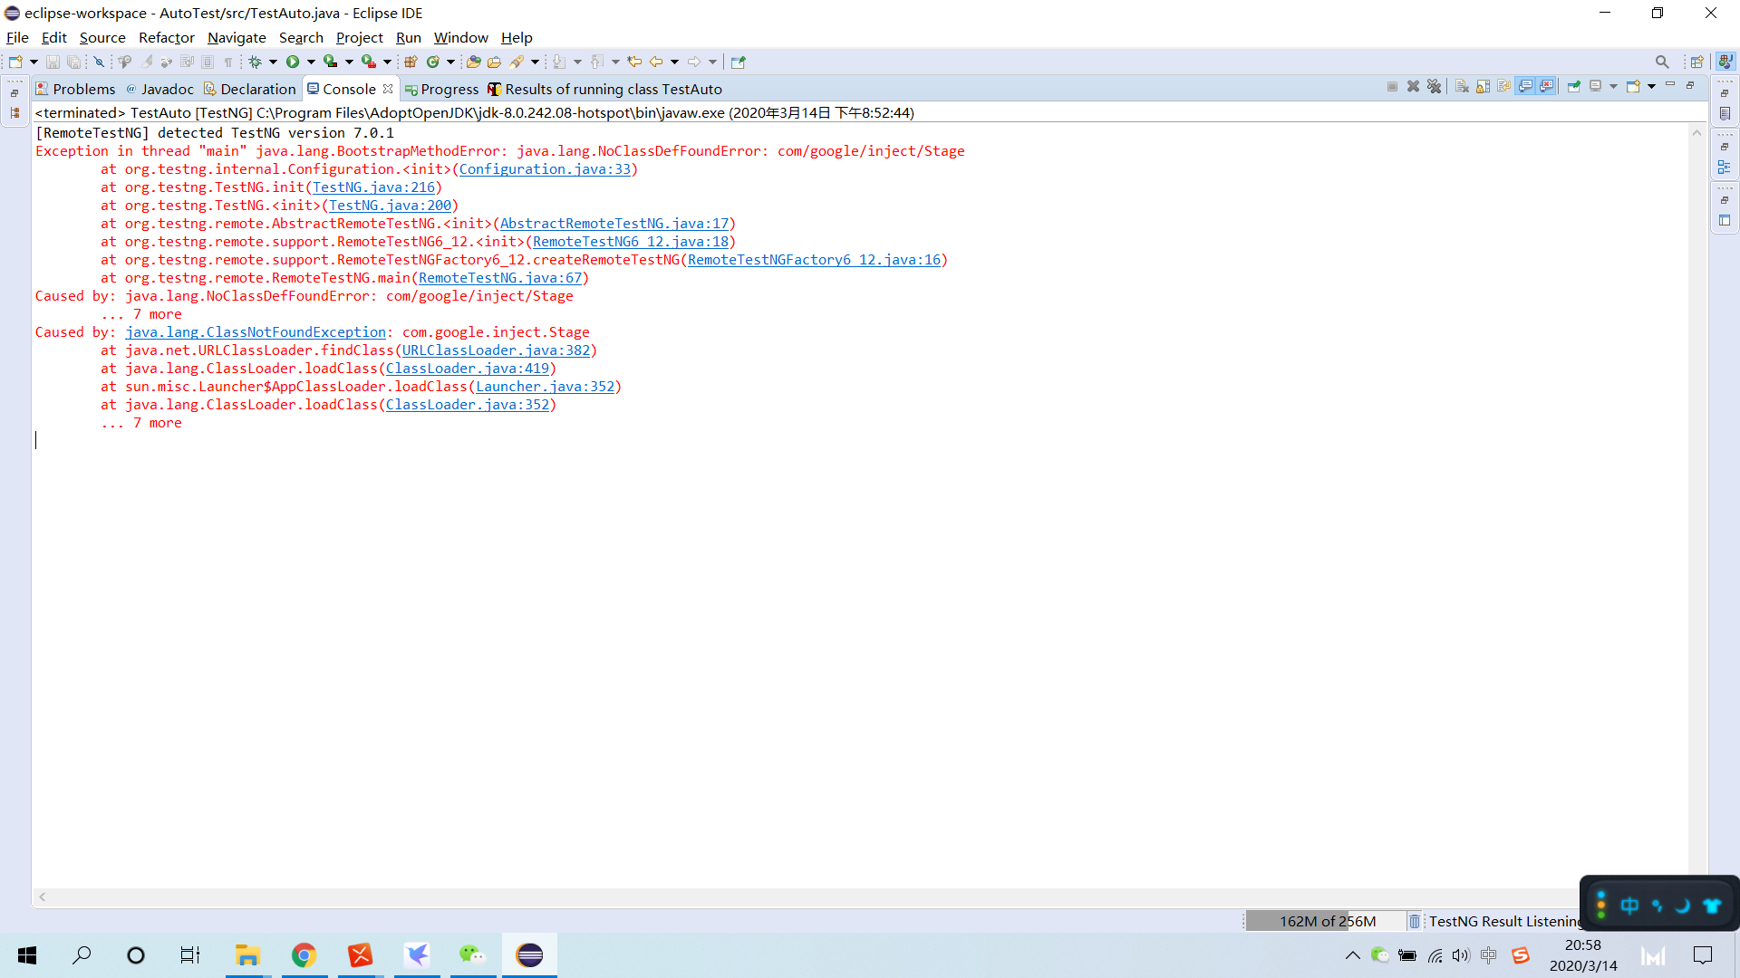The image size is (1740, 978).
Task: Run garbage collector trash icon
Action: [1414, 921]
